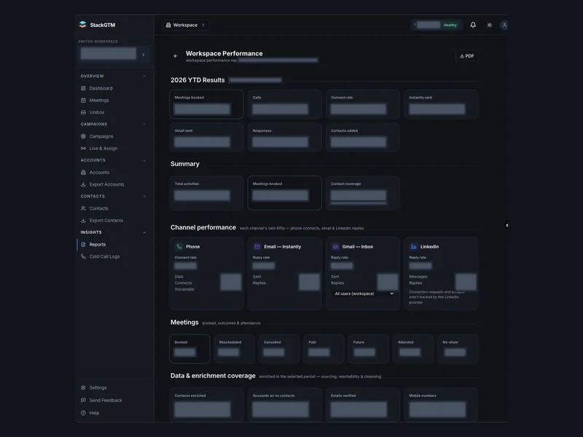583x437 pixels.
Task: Collapse the Insights section
Action: click(x=144, y=232)
